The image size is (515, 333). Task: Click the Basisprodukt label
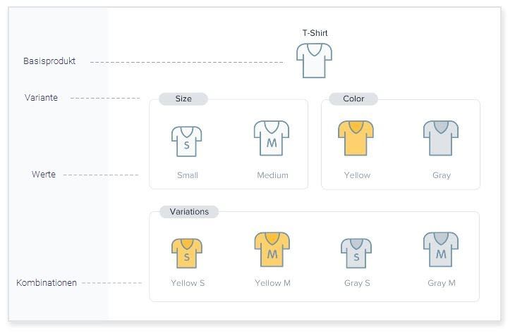(49, 61)
